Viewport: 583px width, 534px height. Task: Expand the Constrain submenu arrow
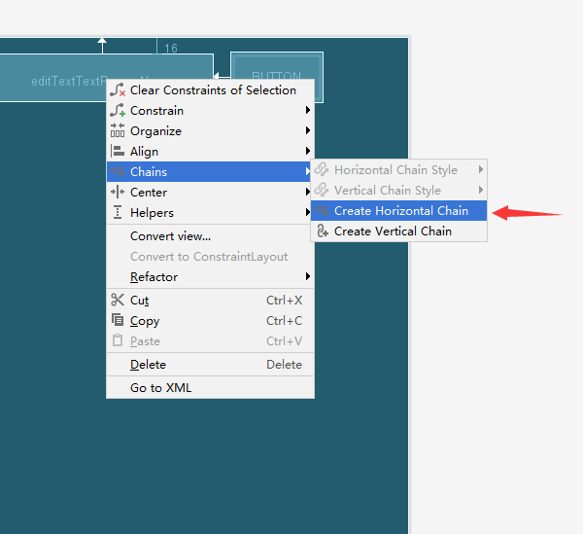coord(308,111)
